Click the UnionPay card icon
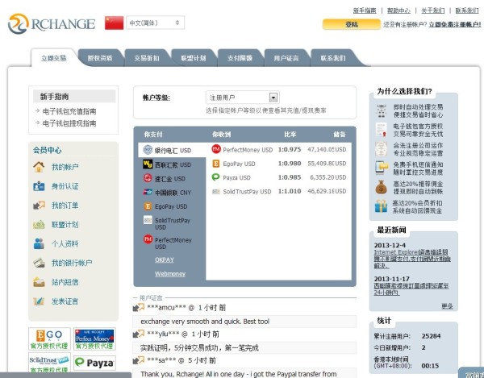This screenshot has width=484, height=378. click(x=148, y=192)
